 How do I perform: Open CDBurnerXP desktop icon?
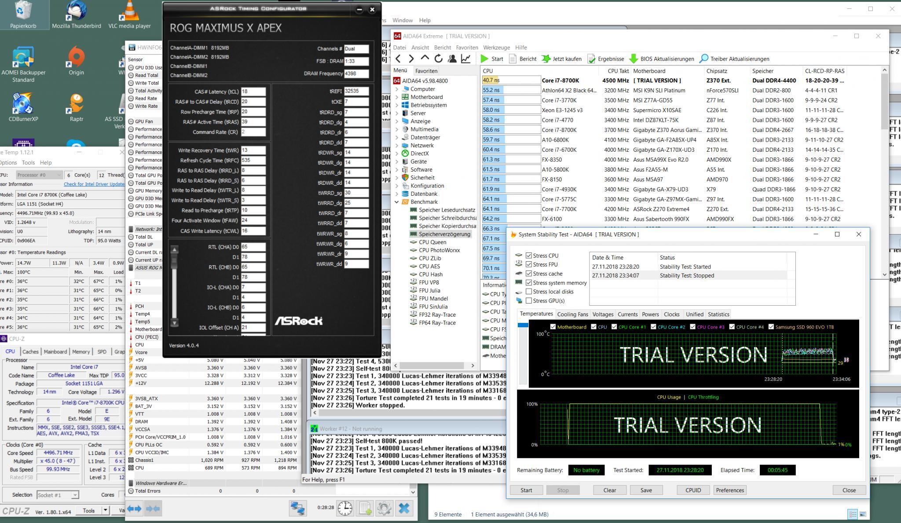[23, 107]
